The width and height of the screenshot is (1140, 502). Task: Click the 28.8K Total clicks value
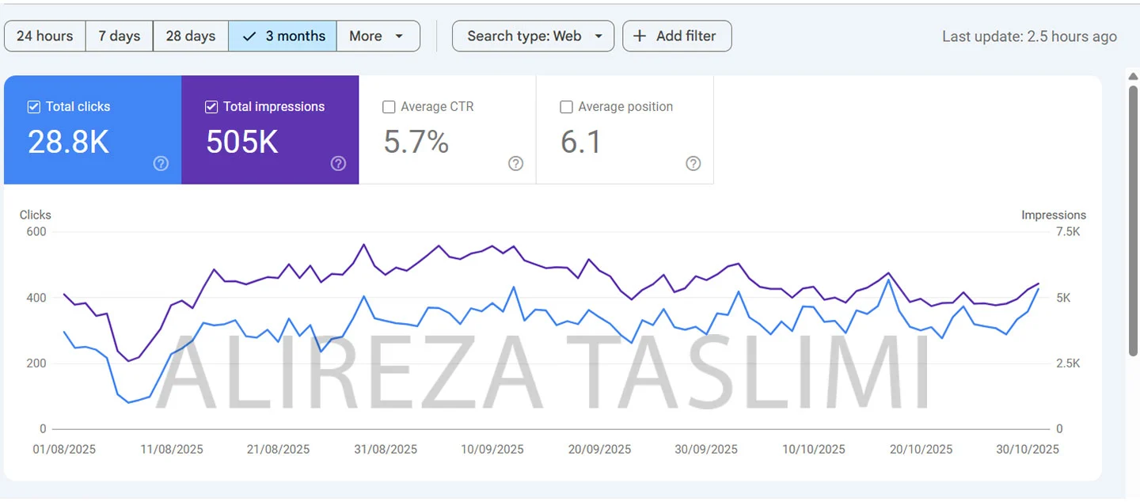(68, 143)
